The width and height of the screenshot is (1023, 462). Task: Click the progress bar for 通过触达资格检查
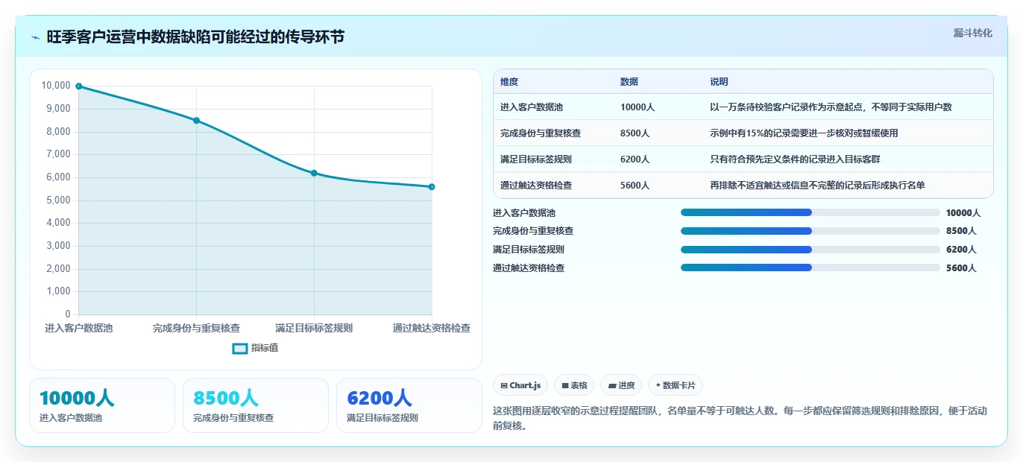point(810,268)
